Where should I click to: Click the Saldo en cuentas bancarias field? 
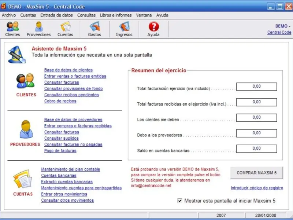tap(257, 149)
